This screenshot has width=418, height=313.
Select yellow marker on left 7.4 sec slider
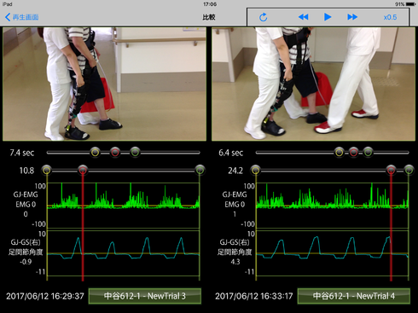96,153
